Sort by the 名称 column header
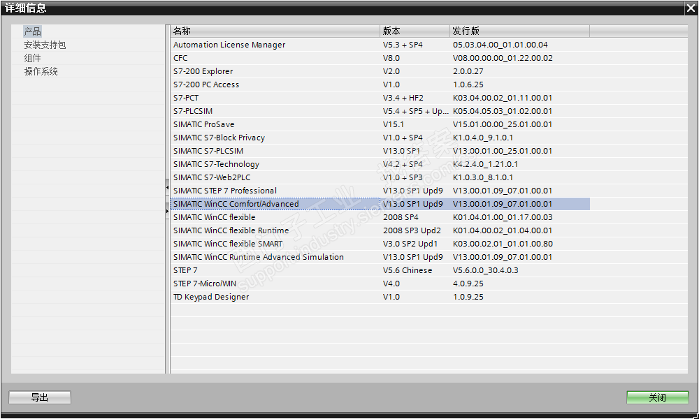Image resolution: width=699 pixels, height=419 pixels. tap(275, 31)
